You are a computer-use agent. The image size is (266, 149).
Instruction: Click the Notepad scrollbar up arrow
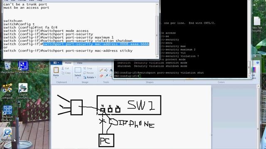pyautogui.click(x=157, y=5)
